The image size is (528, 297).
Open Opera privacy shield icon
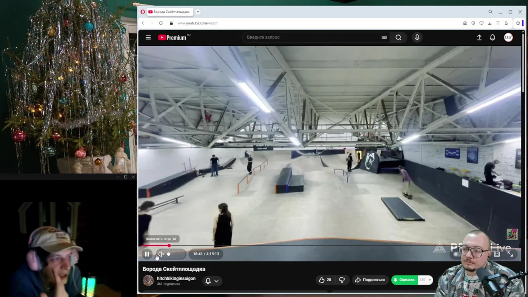click(473, 23)
